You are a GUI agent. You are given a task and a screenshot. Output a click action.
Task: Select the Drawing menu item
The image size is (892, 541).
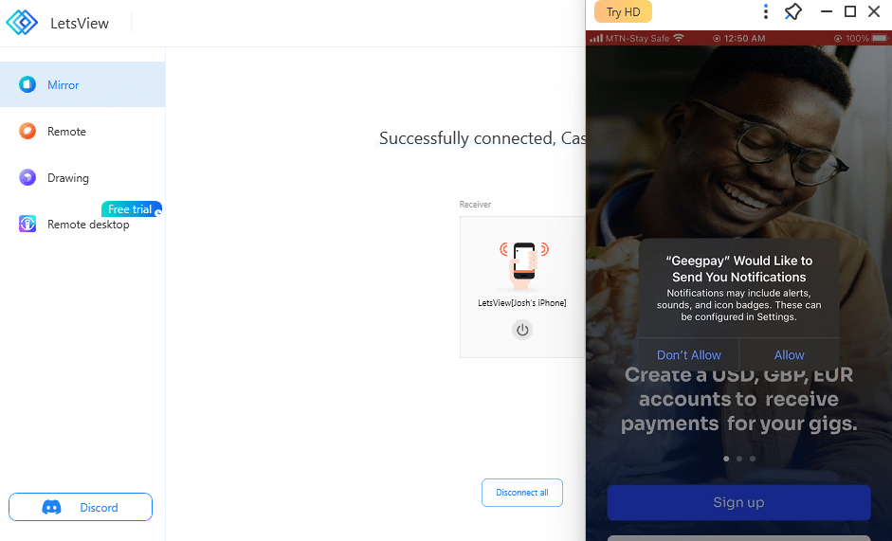[x=82, y=177]
